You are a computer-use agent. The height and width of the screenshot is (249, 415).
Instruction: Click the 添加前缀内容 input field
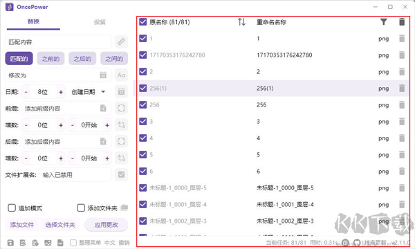tap(66, 109)
